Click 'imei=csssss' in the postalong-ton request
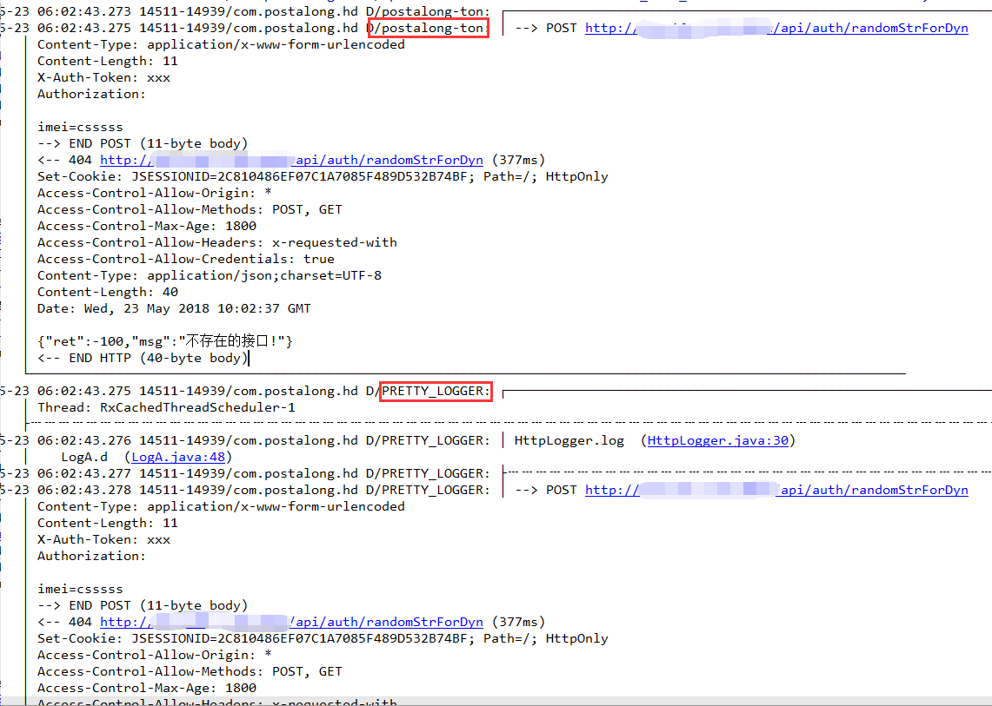992x706 pixels. (80, 127)
